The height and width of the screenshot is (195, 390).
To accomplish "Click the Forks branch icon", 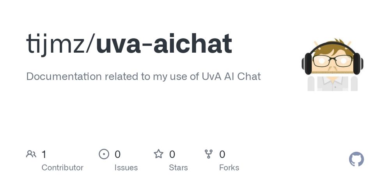I will tap(208, 154).
